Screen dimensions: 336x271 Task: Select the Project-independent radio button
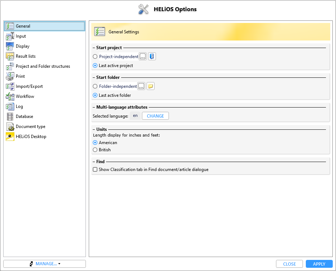pos(95,56)
